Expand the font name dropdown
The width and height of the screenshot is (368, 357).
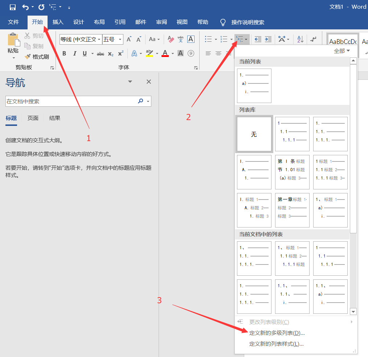[99, 39]
